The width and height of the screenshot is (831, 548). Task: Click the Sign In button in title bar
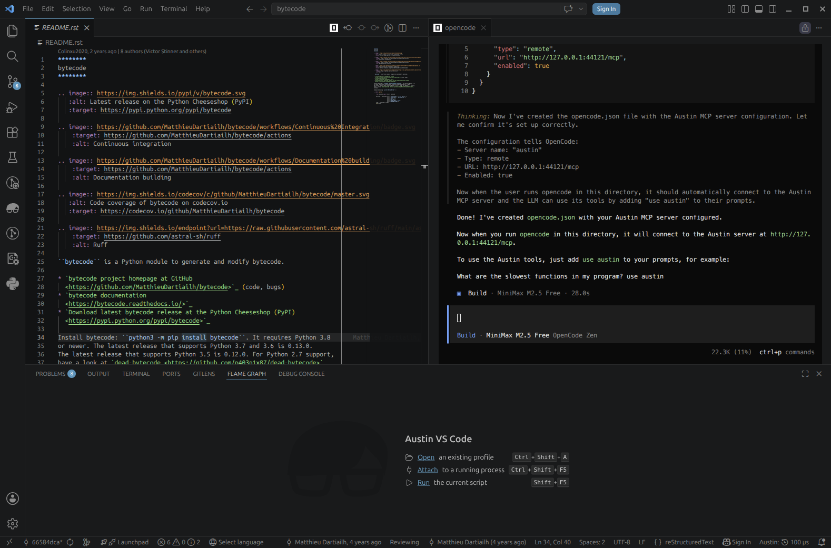[606, 9]
